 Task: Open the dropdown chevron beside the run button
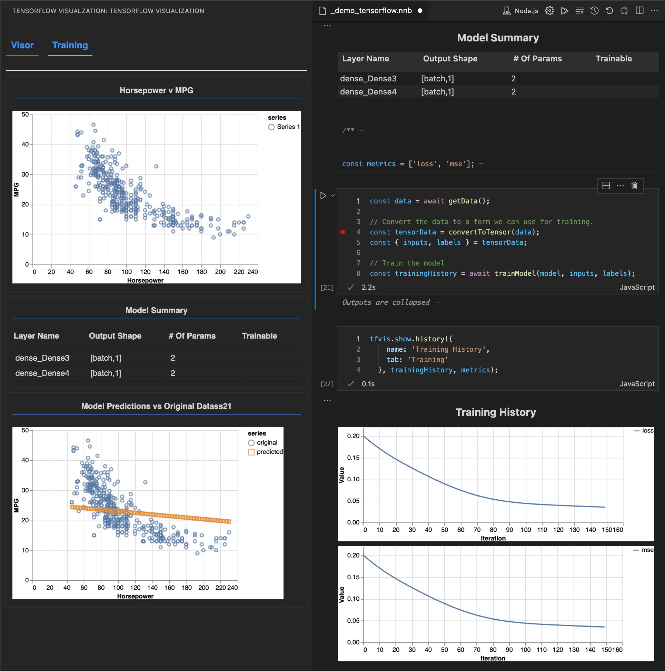(x=332, y=196)
